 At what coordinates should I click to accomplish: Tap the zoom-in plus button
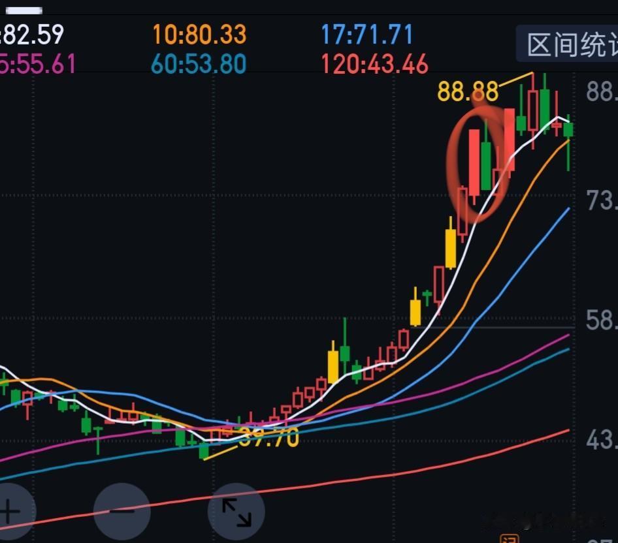(x=8, y=512)
